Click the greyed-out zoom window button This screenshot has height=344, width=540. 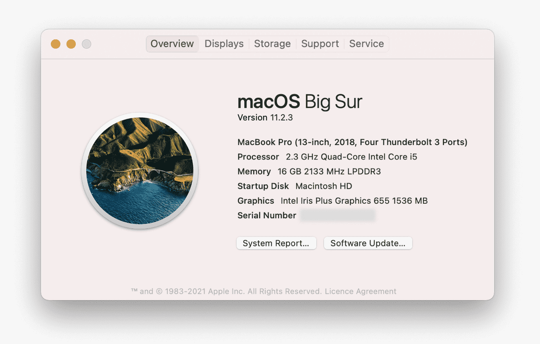coord(87,44)
